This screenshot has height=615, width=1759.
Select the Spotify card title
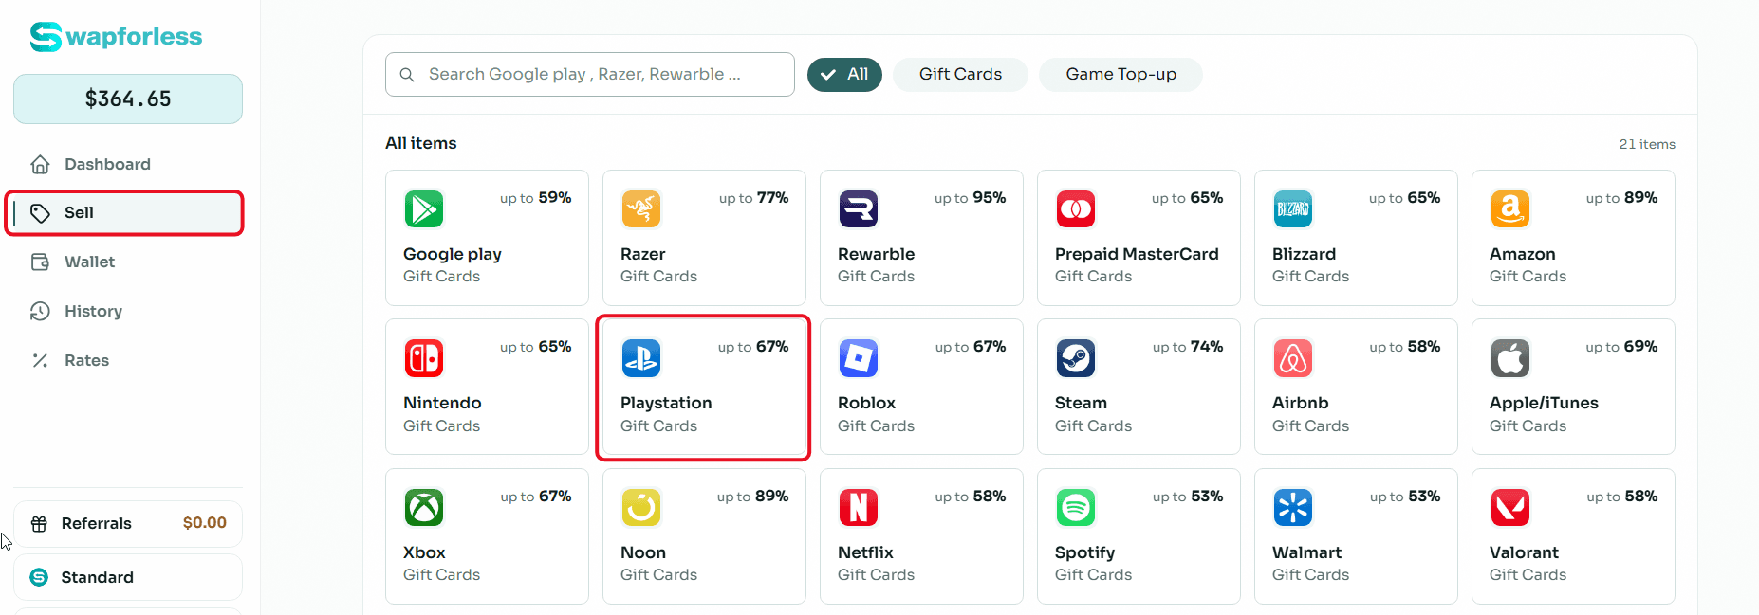coord(1085,552)
